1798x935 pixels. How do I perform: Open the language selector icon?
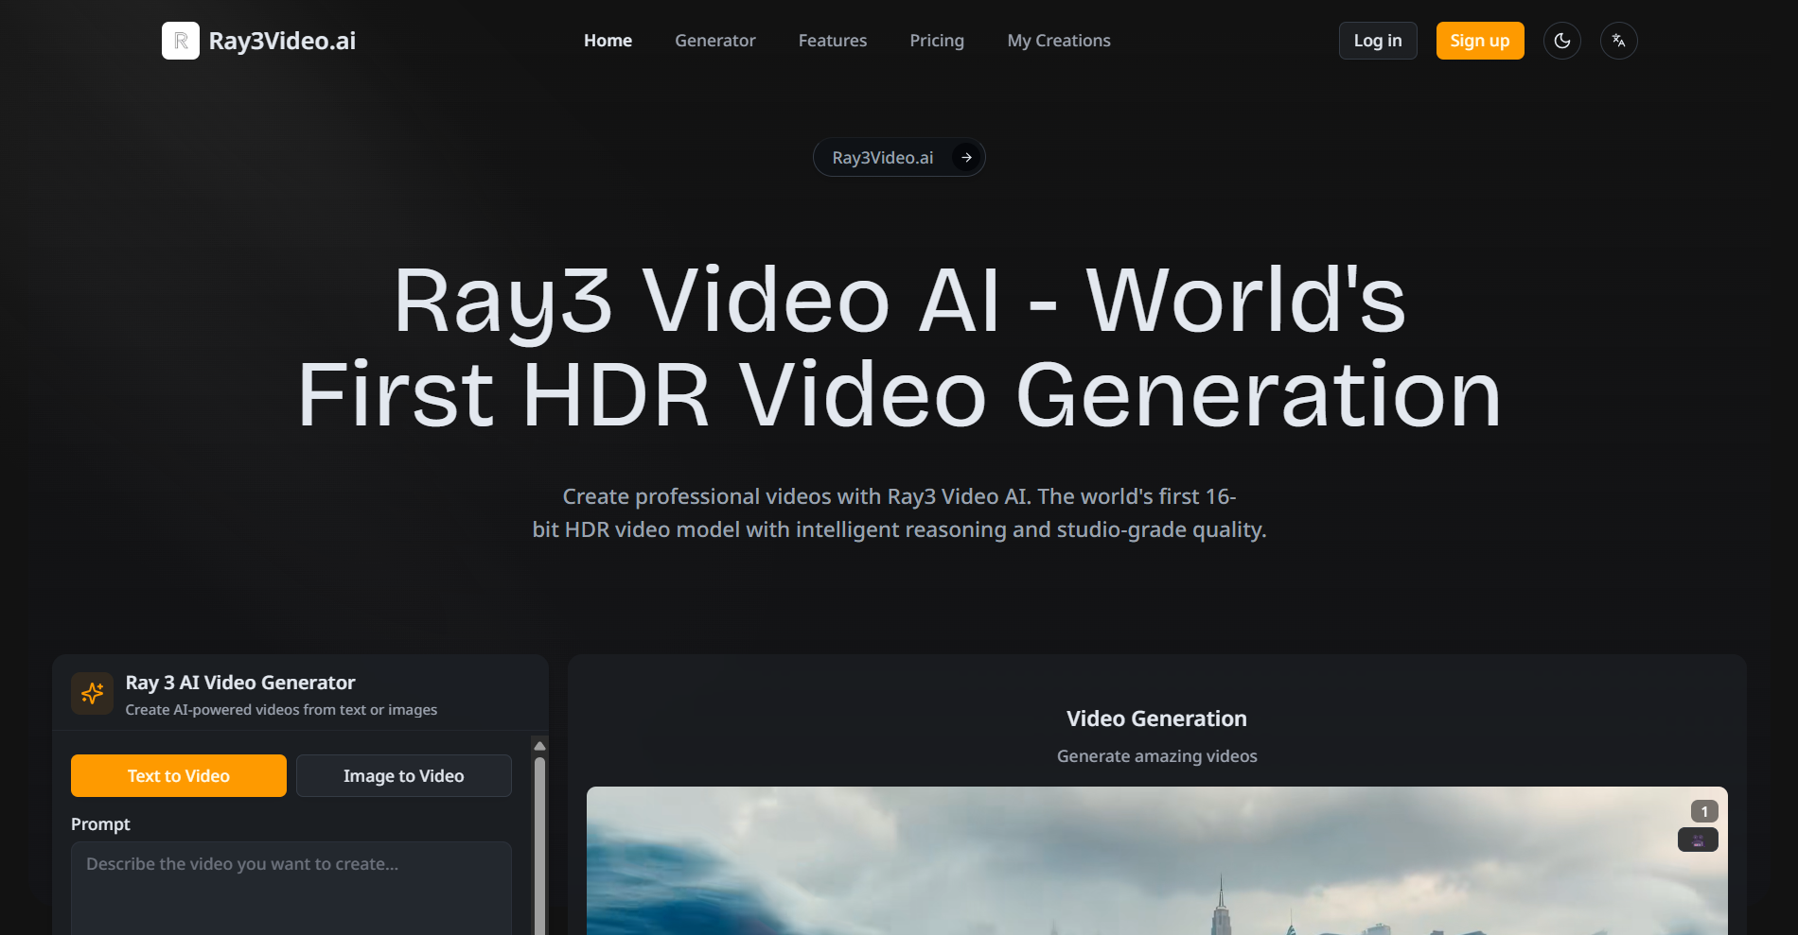pyautogui.click(x=1618, y=41)
